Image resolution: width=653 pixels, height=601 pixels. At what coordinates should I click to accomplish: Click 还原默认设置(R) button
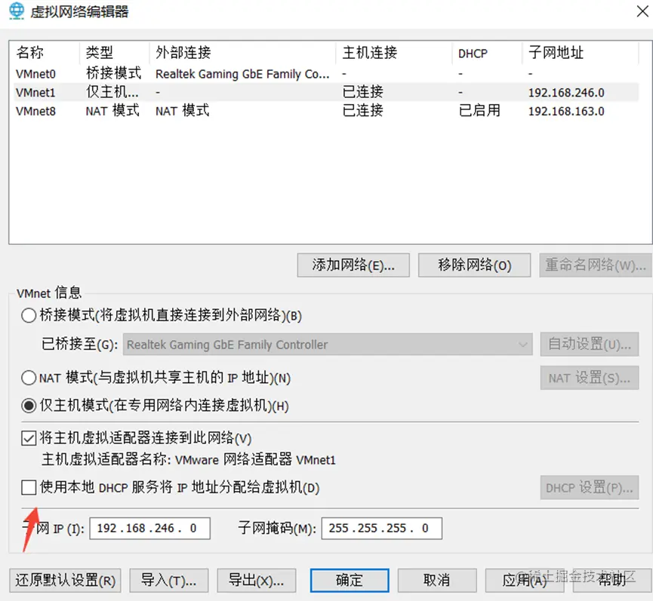tap(65, 580)
